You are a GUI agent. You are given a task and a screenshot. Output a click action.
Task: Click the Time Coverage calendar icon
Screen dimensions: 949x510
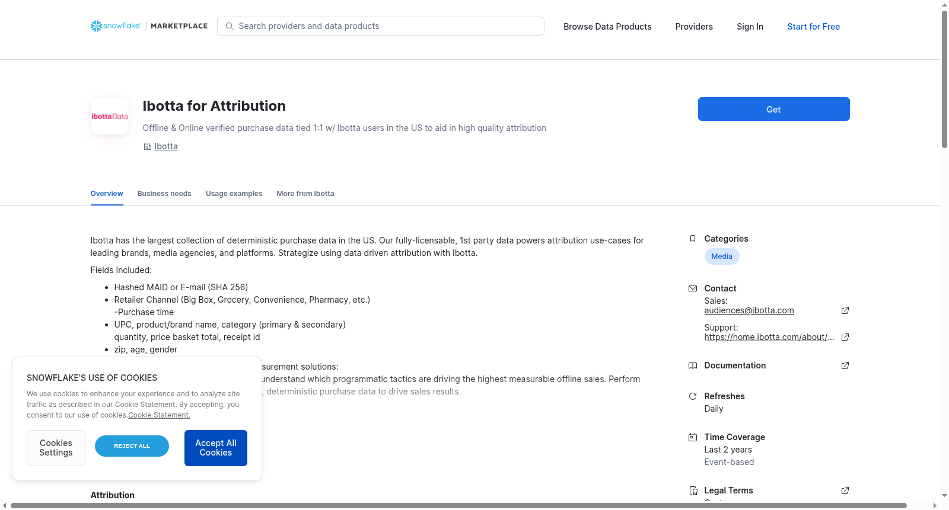pyautogui.click(x=693, y=437)
